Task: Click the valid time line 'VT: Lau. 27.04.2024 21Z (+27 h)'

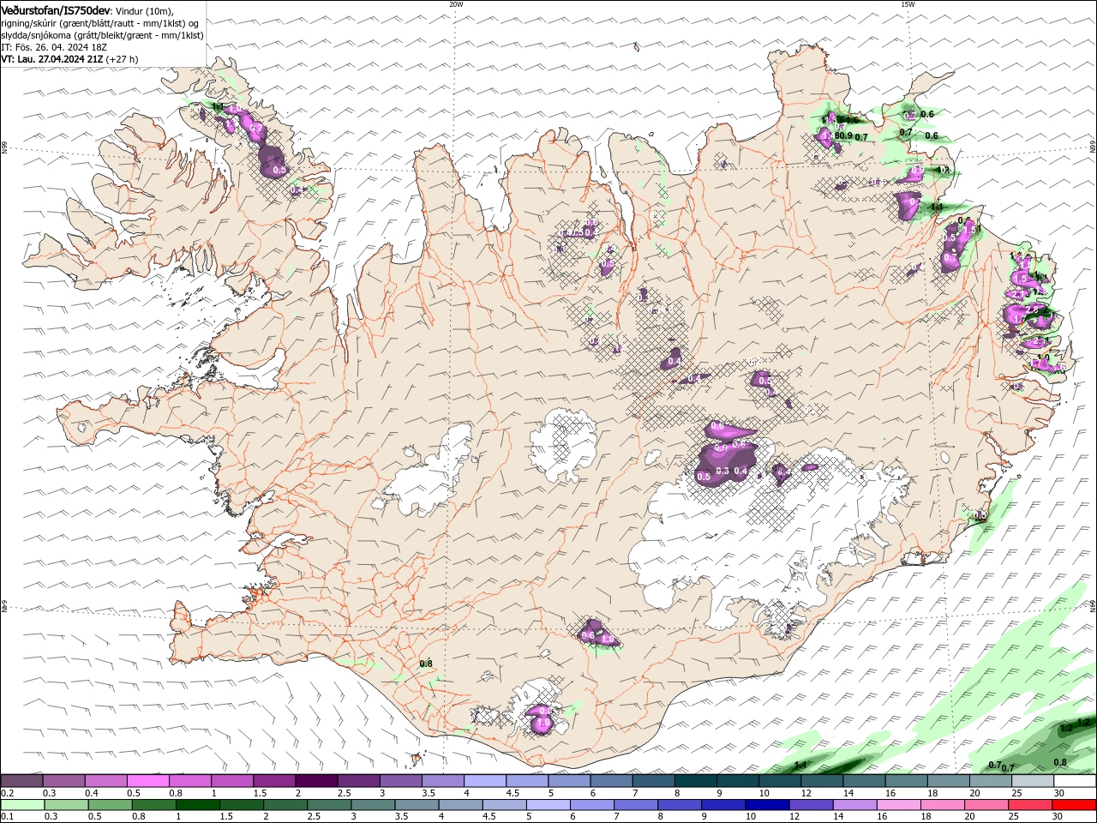Action: pyautogui.click(x=70, y=59)
